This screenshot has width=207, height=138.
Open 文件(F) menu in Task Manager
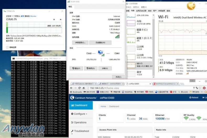(x=128, y=7)
